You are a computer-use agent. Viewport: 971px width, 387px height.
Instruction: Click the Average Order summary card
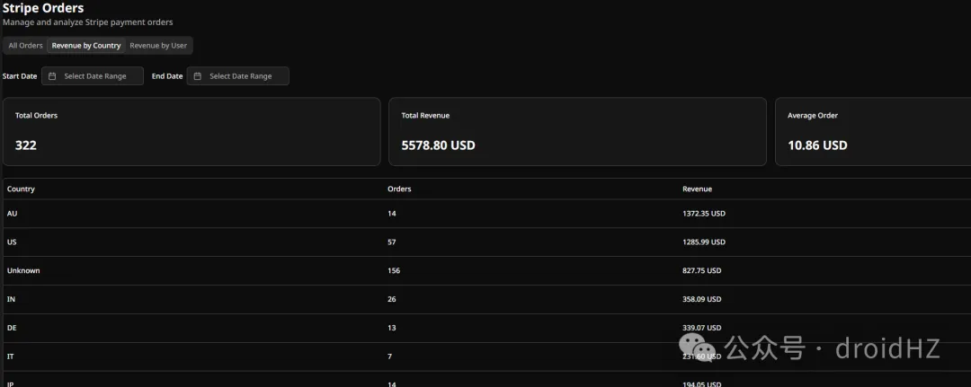click(x=872, y=131)
